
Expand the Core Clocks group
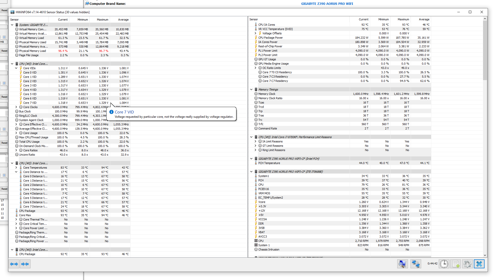tap(16, 107)
